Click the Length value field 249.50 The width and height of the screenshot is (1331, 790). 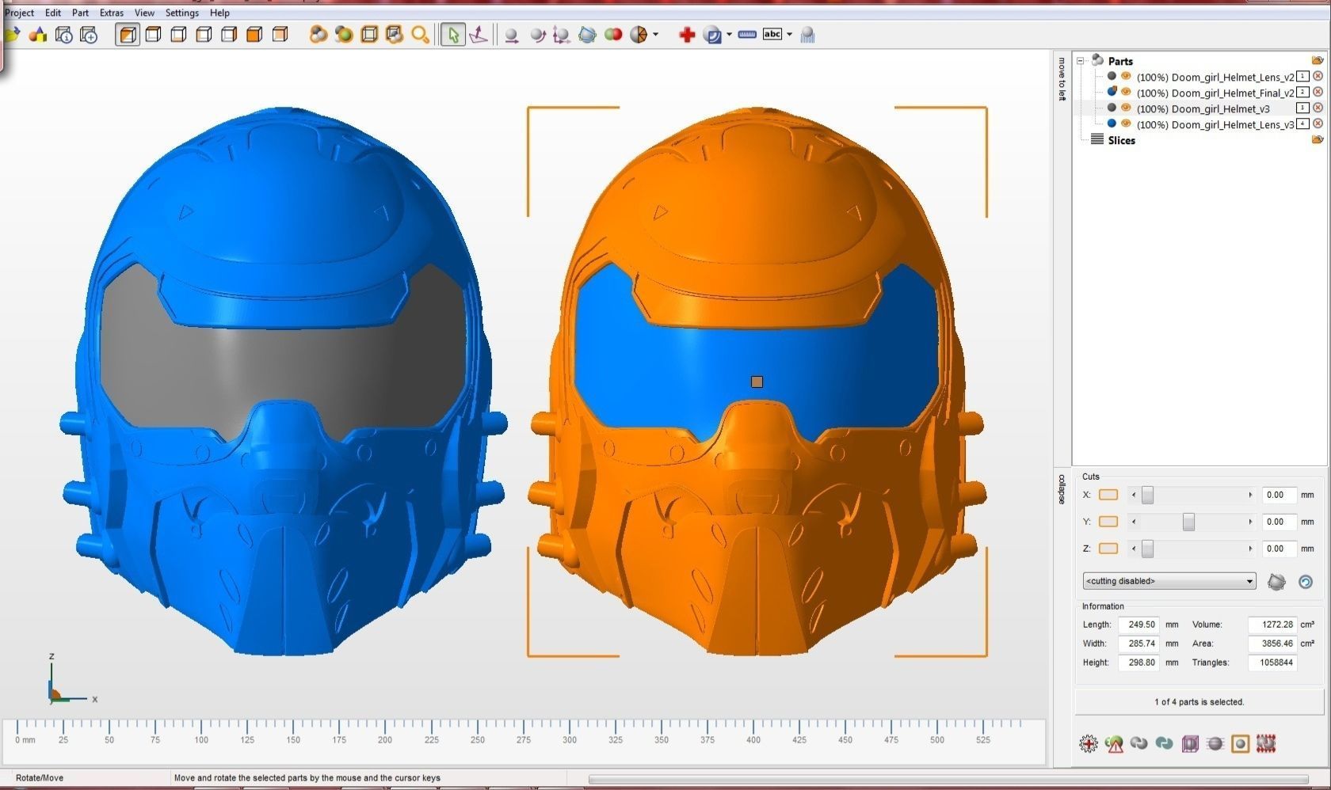tap(1138, 625)
